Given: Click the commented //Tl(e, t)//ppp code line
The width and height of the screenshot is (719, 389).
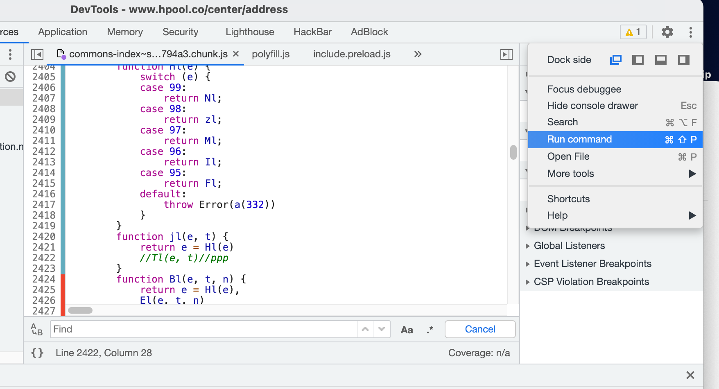Looking at the screenshot, I should (x=184, y=258).
